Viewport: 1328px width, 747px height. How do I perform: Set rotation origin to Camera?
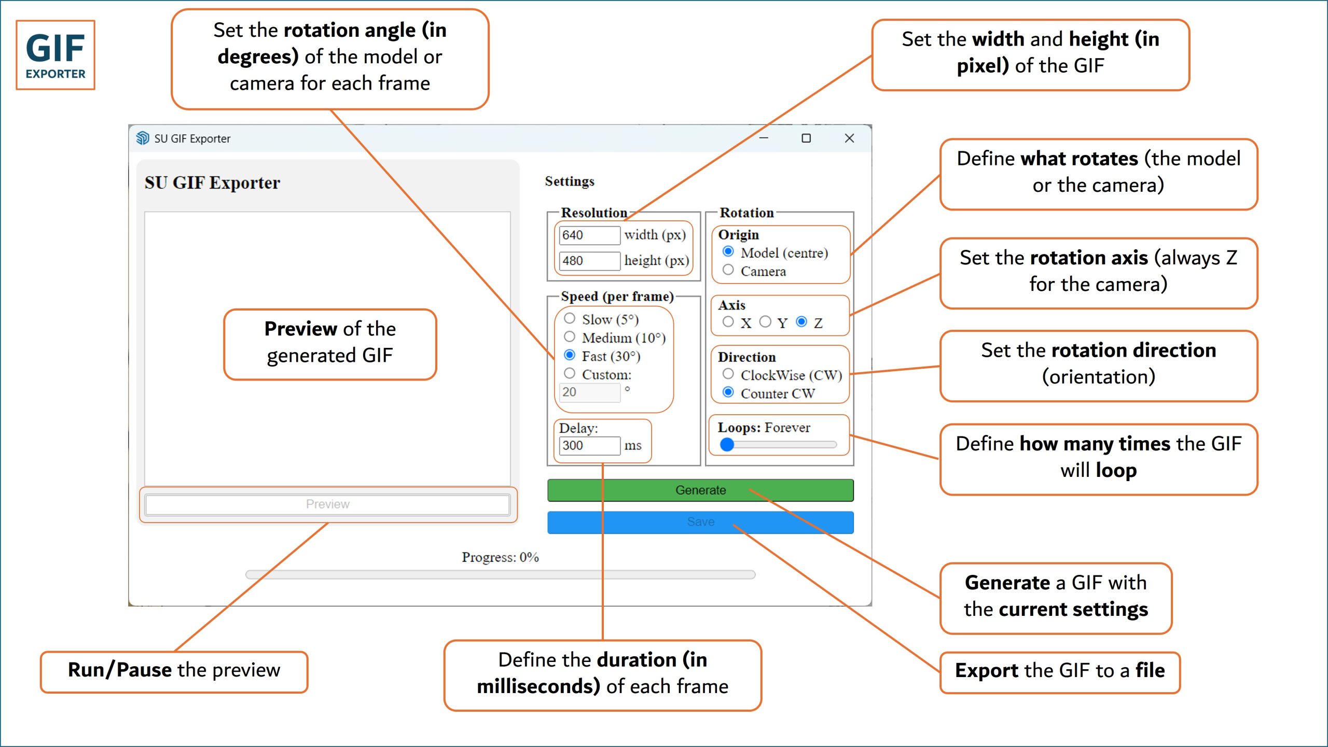pyautogui.click(x=728, y=270)
